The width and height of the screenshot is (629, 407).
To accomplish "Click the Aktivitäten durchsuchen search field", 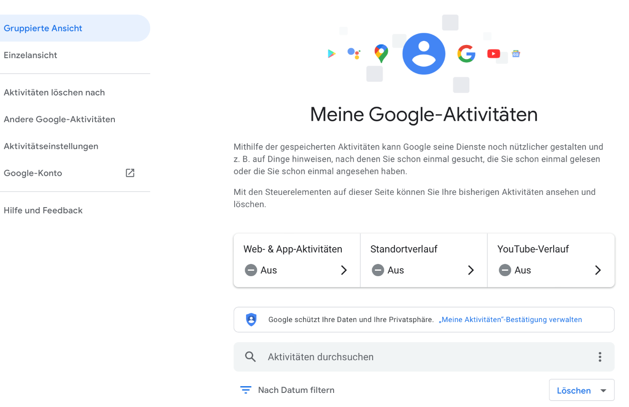I will tap(424, 357).
